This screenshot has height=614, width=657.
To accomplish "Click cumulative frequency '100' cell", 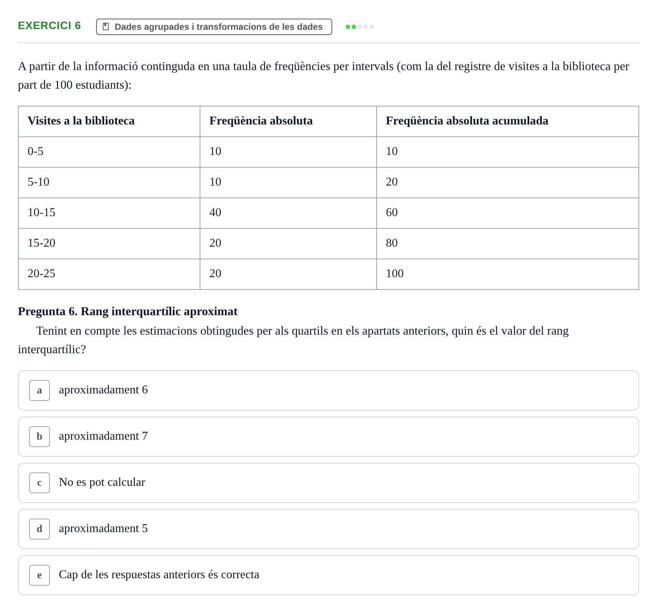I will [508, 274].
